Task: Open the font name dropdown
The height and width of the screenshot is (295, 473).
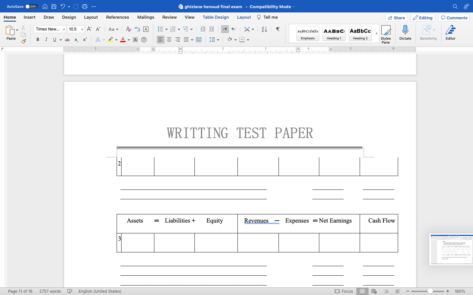Action: (x=64, y=29)
